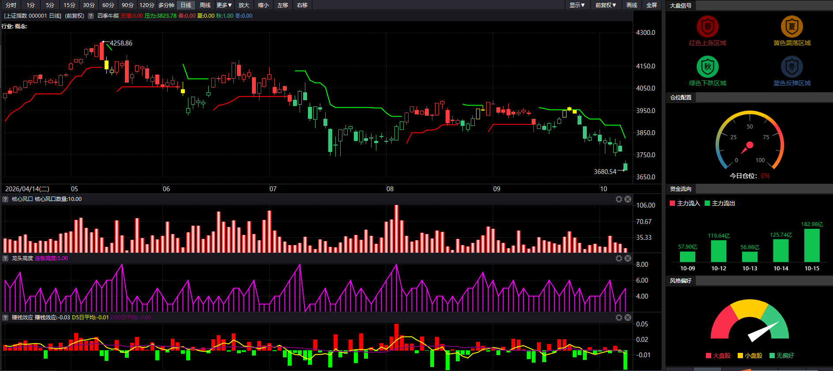Select the 15分 timeframe

69,5
